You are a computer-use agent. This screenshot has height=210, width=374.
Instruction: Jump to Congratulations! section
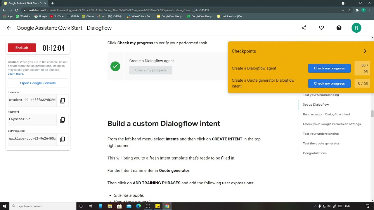click(315, 153)
